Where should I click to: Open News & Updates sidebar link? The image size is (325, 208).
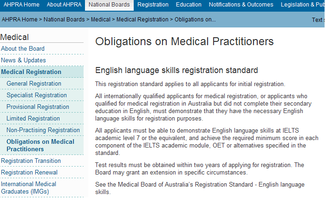23,60
